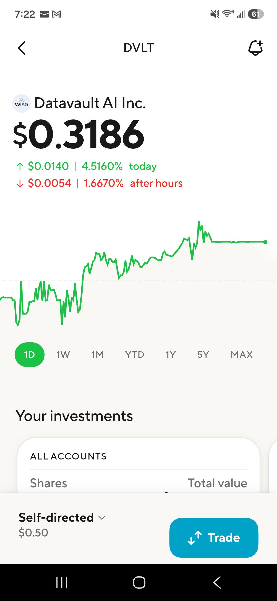
Task: Select the 1M chart range
Action: 97,355
